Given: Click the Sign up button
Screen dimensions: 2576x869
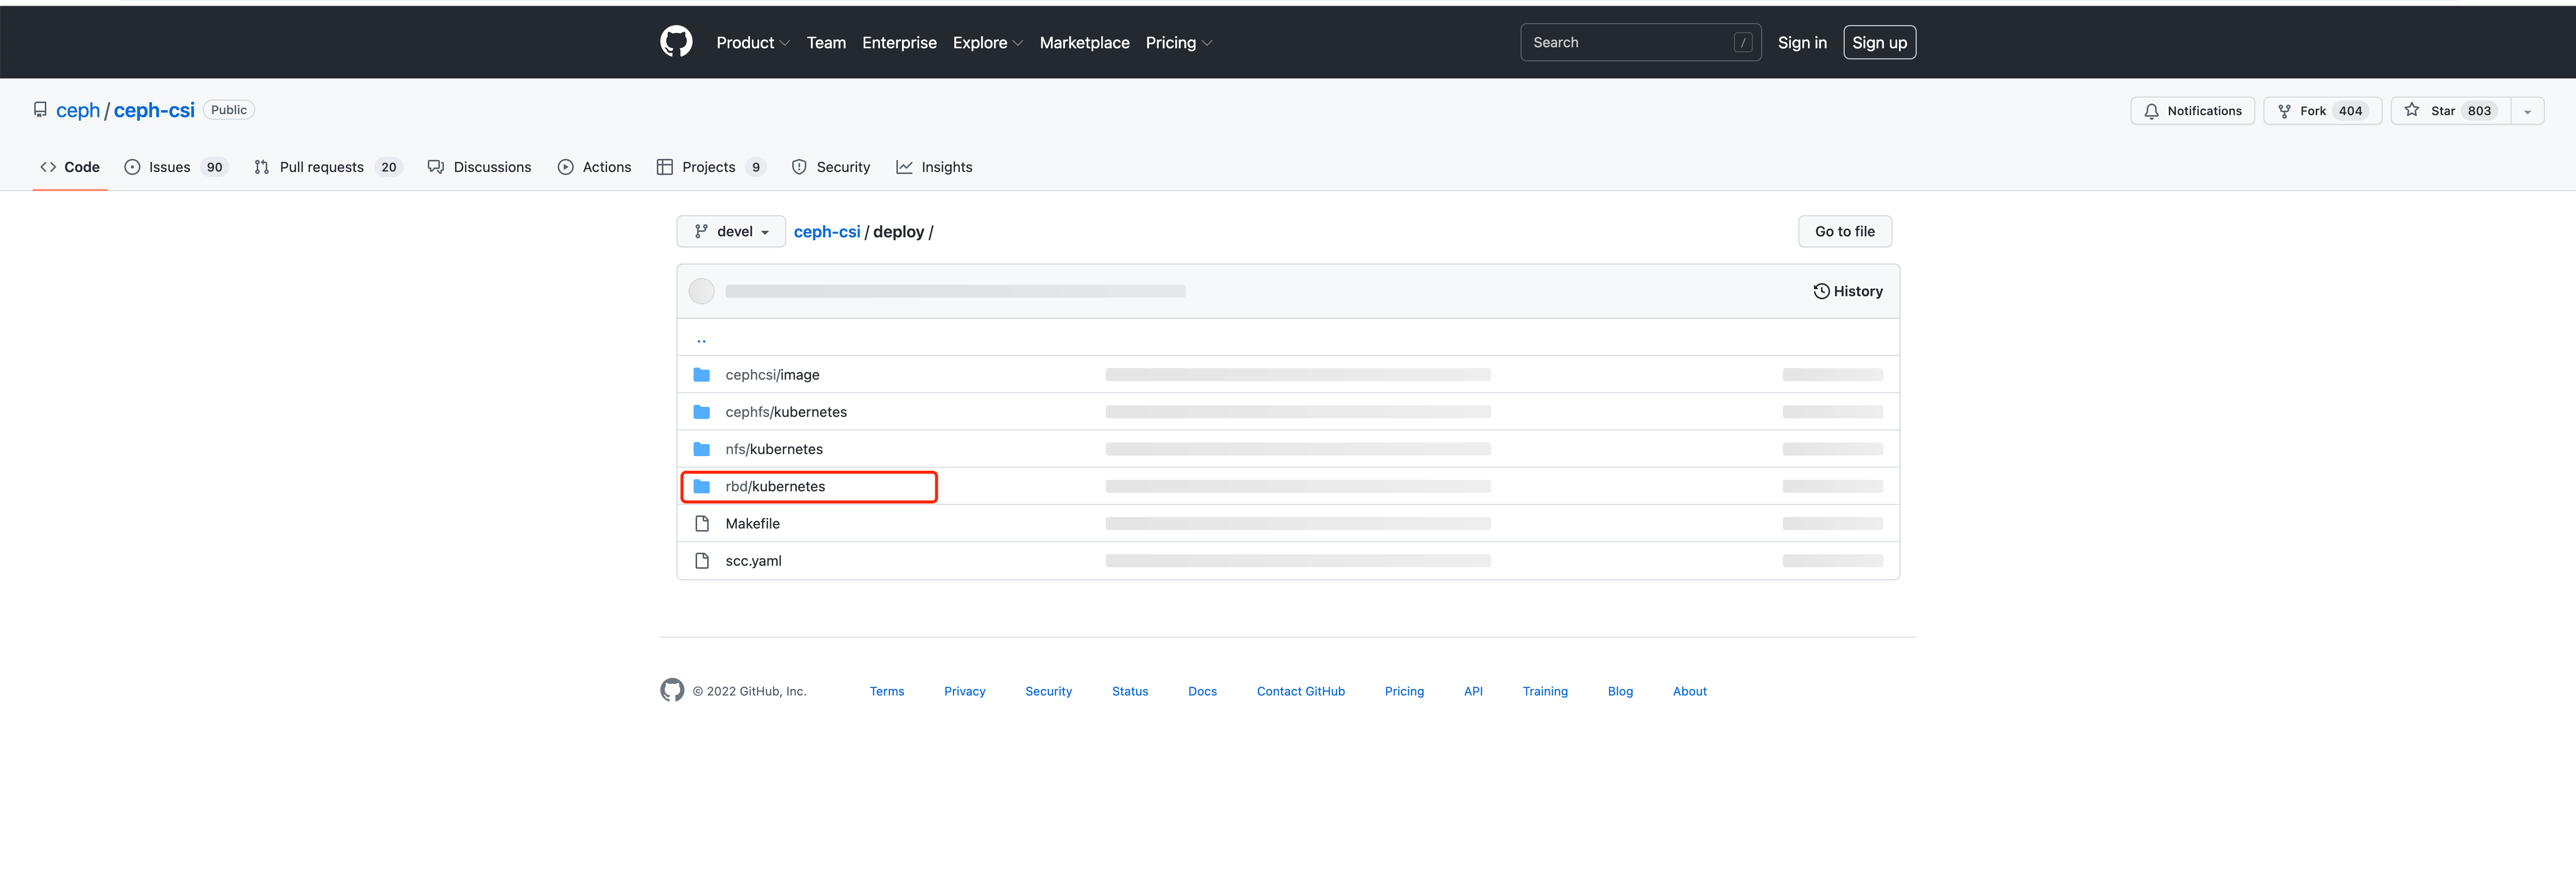Looking at the screenshot, I should (1879, 43).
